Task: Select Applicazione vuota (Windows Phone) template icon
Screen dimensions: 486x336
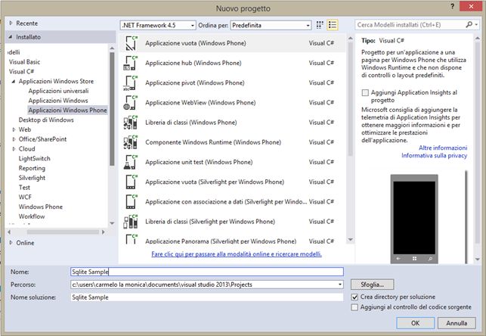Action: click(131, 43)
